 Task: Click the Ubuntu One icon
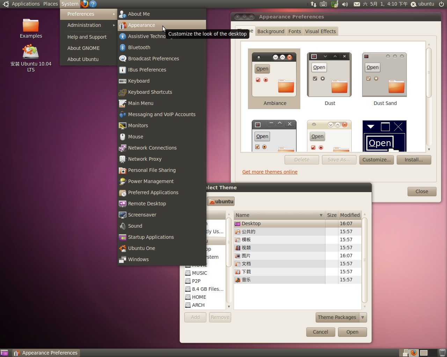point(123,248)
